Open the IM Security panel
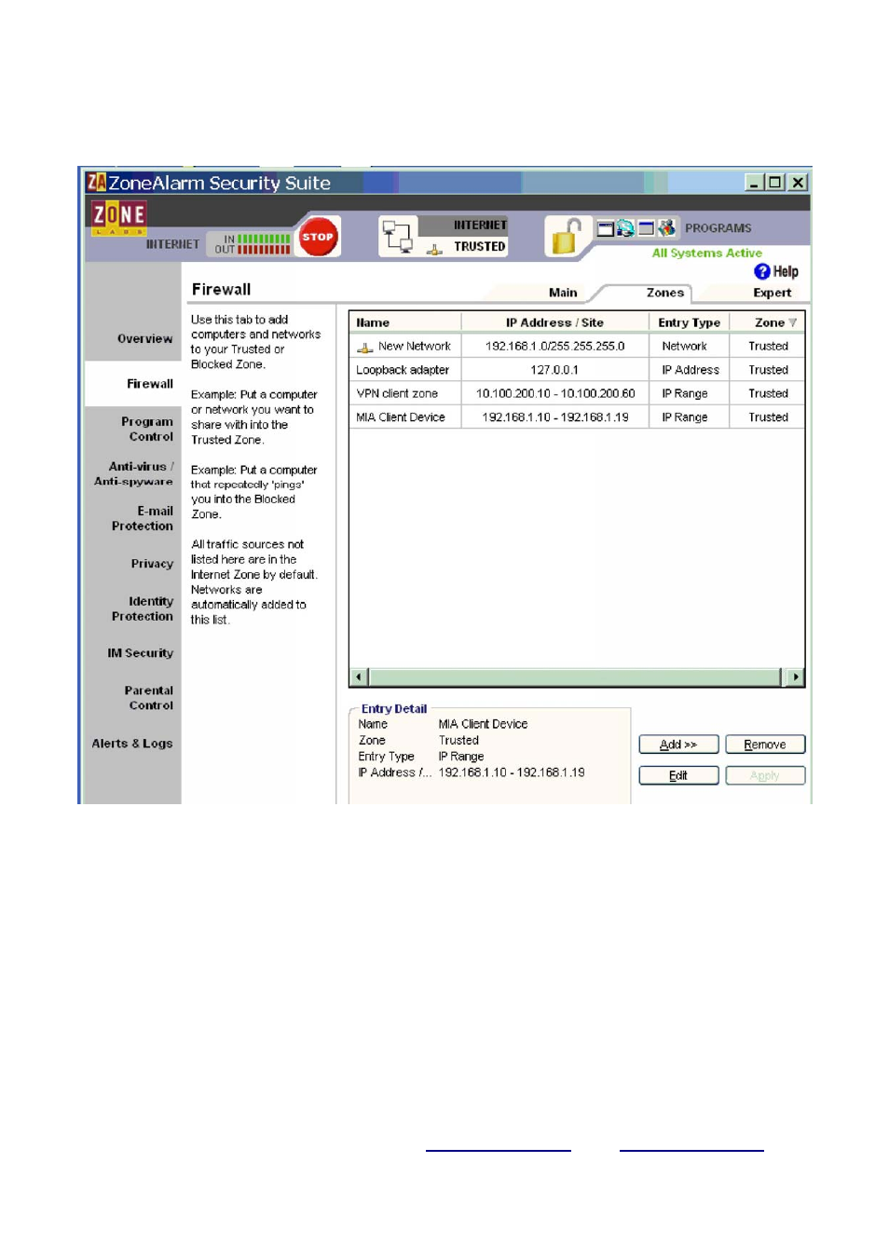Viewport: 889px width, 1258px height. [x=141, y=653]
